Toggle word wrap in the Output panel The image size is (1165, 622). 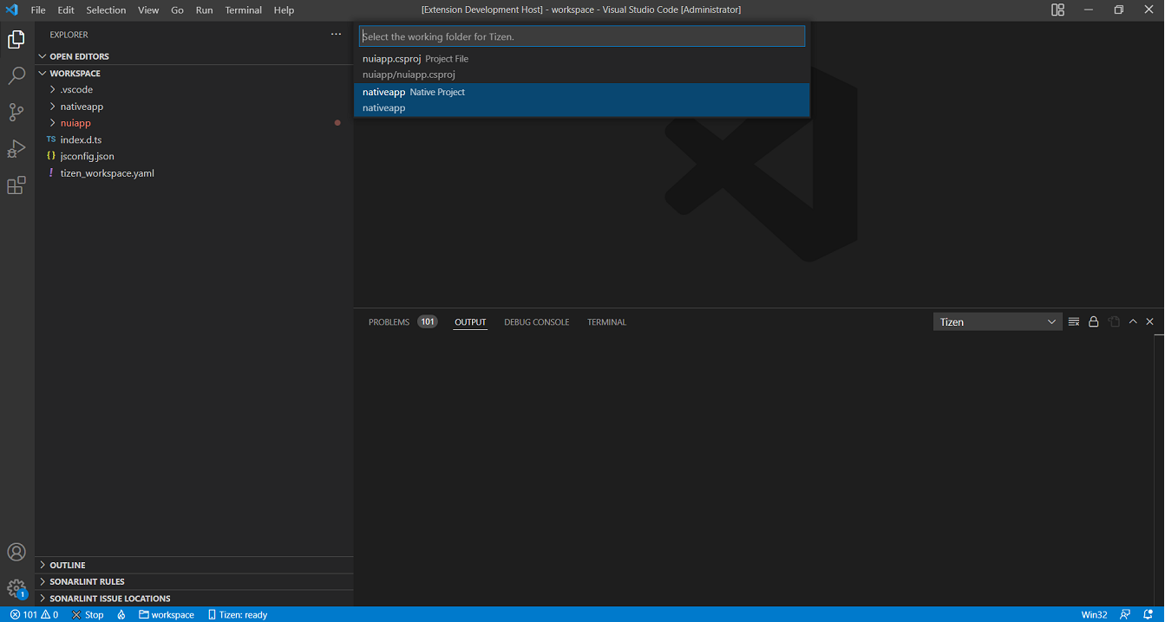pos(1113,321)
